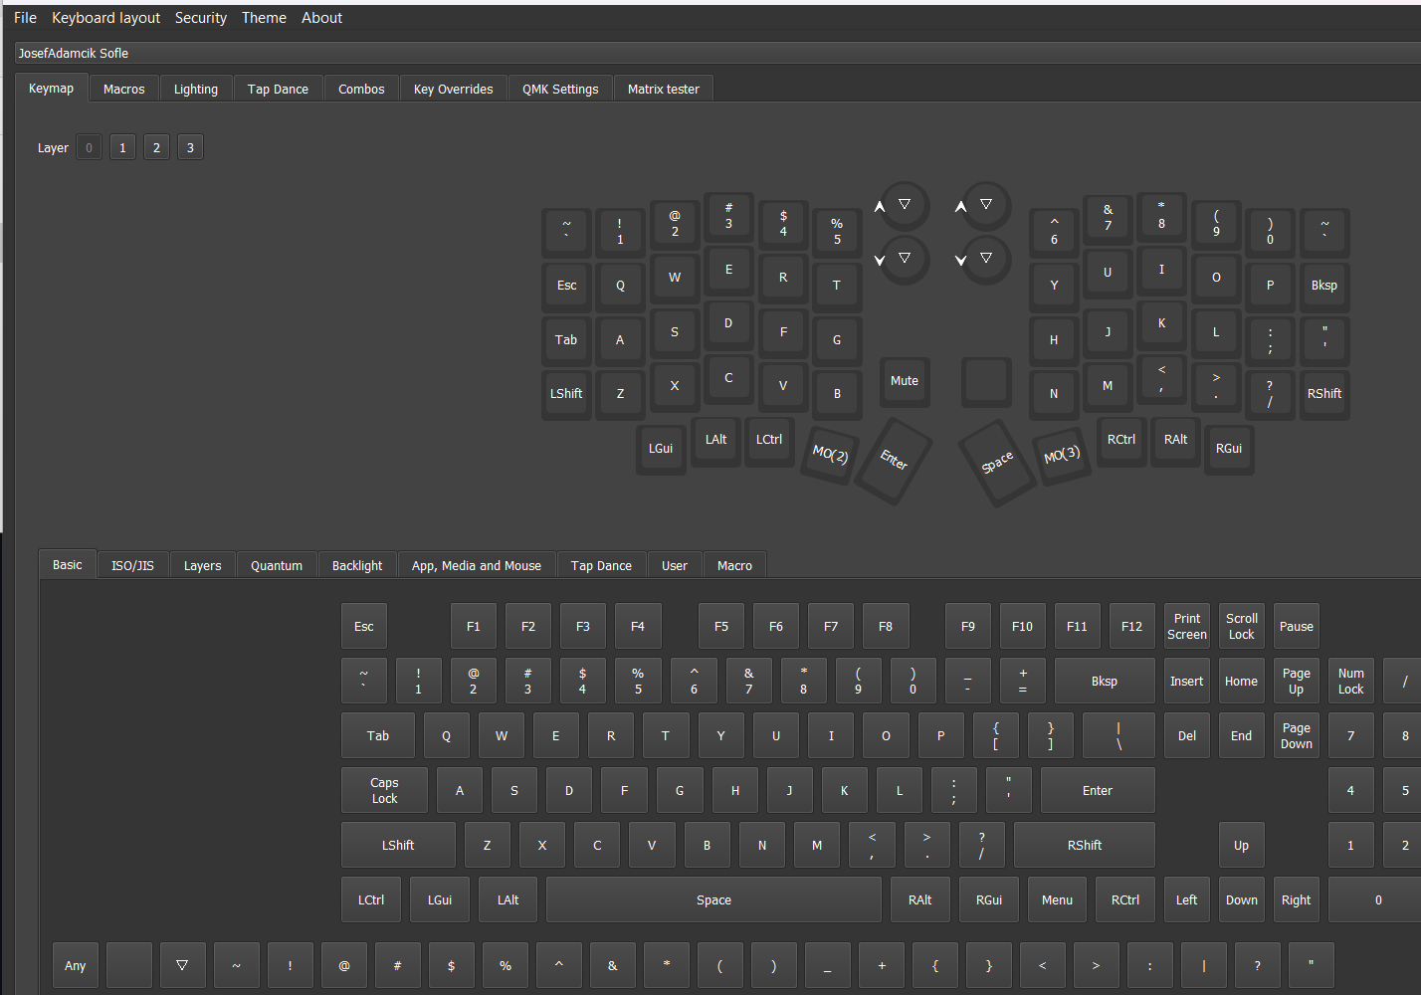Open the Quantum keycode tab
1421x995 pixels.
click(x=276, y=566)
